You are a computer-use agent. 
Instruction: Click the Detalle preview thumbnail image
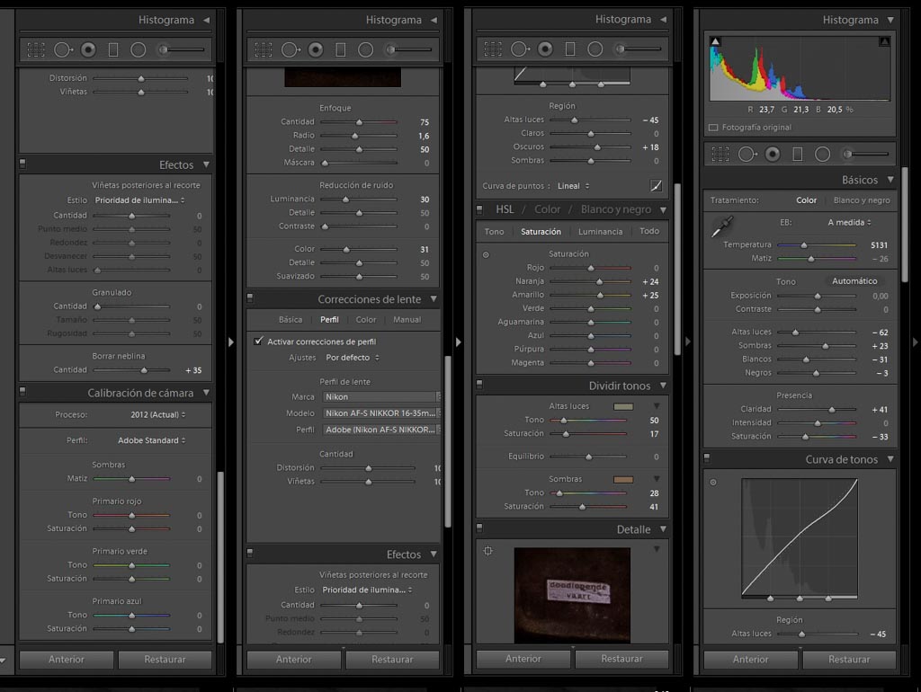pyautogui.click(x=572, y=593)
